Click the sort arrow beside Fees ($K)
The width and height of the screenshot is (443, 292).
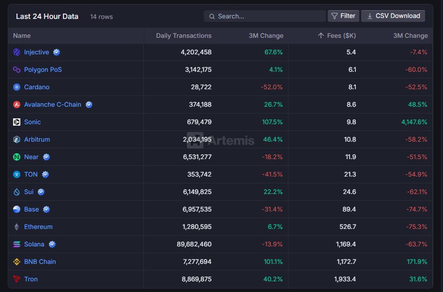click(321, 36)
